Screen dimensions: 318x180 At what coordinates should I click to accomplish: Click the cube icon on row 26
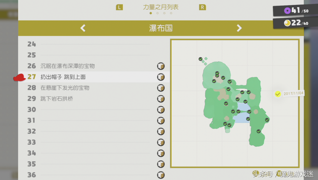tap(161, 66)
